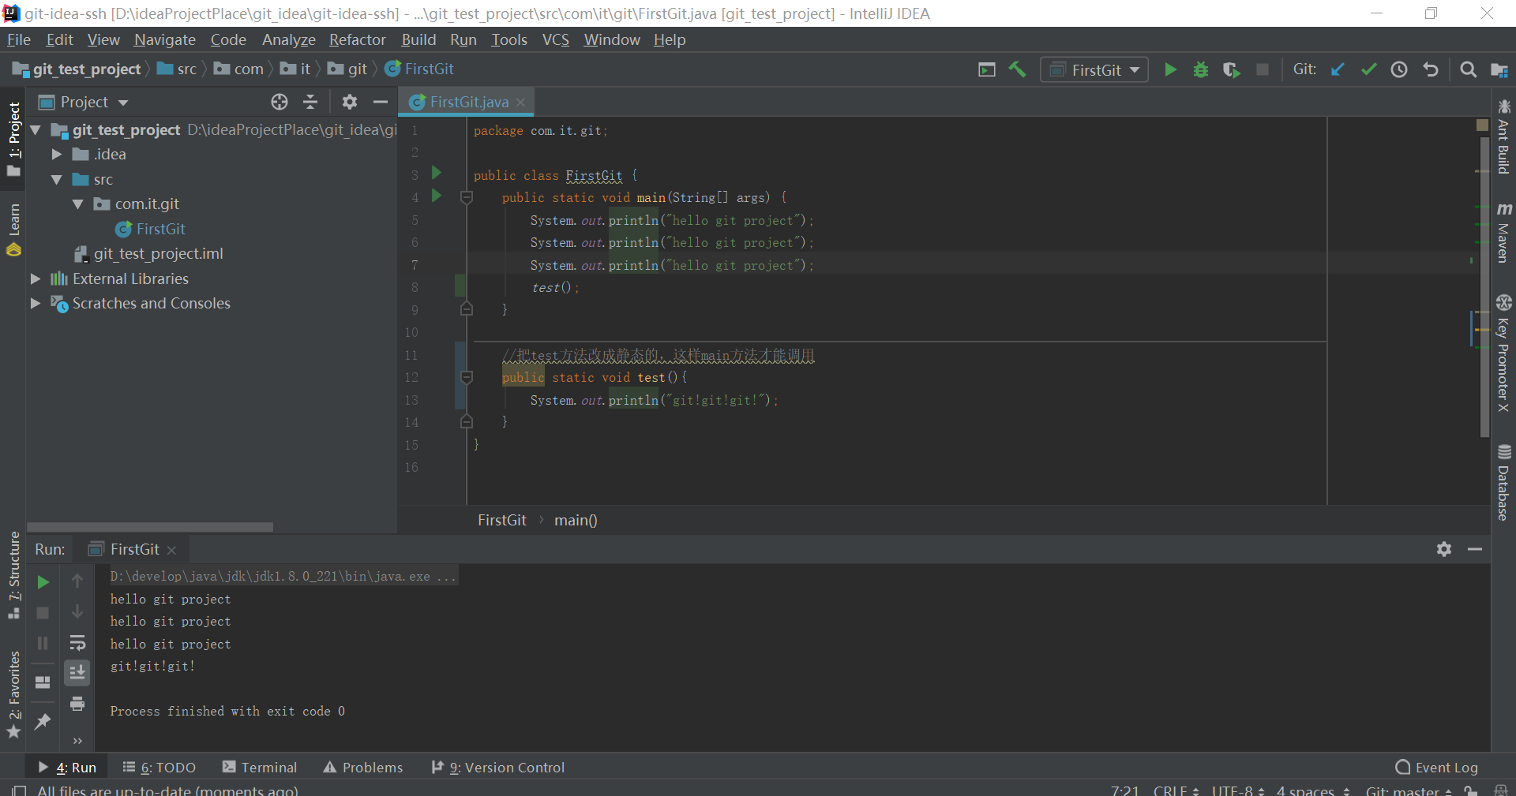Collapse the com.it.git package
This screenshot has height=796, width=1516.
tap(78, 204)
